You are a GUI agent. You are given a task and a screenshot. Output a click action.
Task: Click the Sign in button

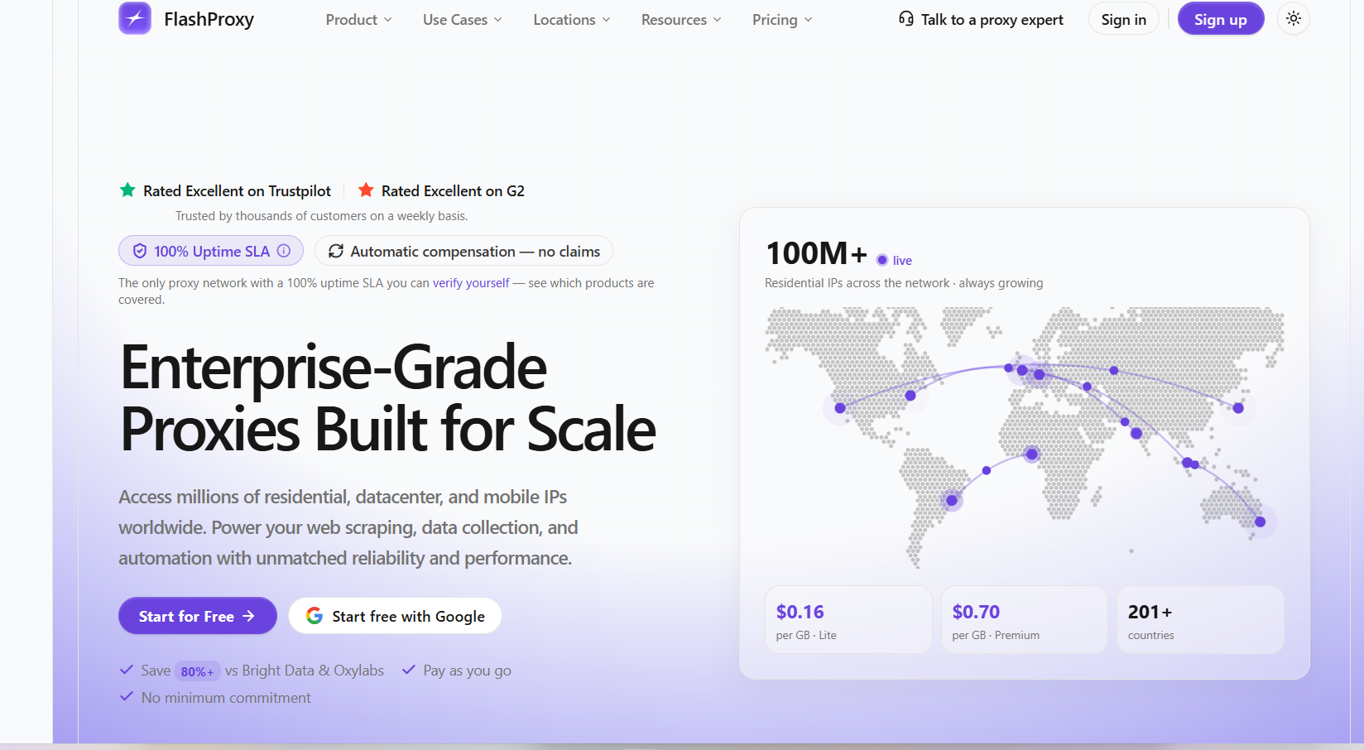[1124, 19]
